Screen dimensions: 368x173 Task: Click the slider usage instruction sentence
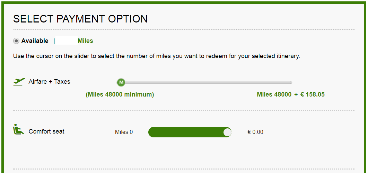tap(157, 56)
